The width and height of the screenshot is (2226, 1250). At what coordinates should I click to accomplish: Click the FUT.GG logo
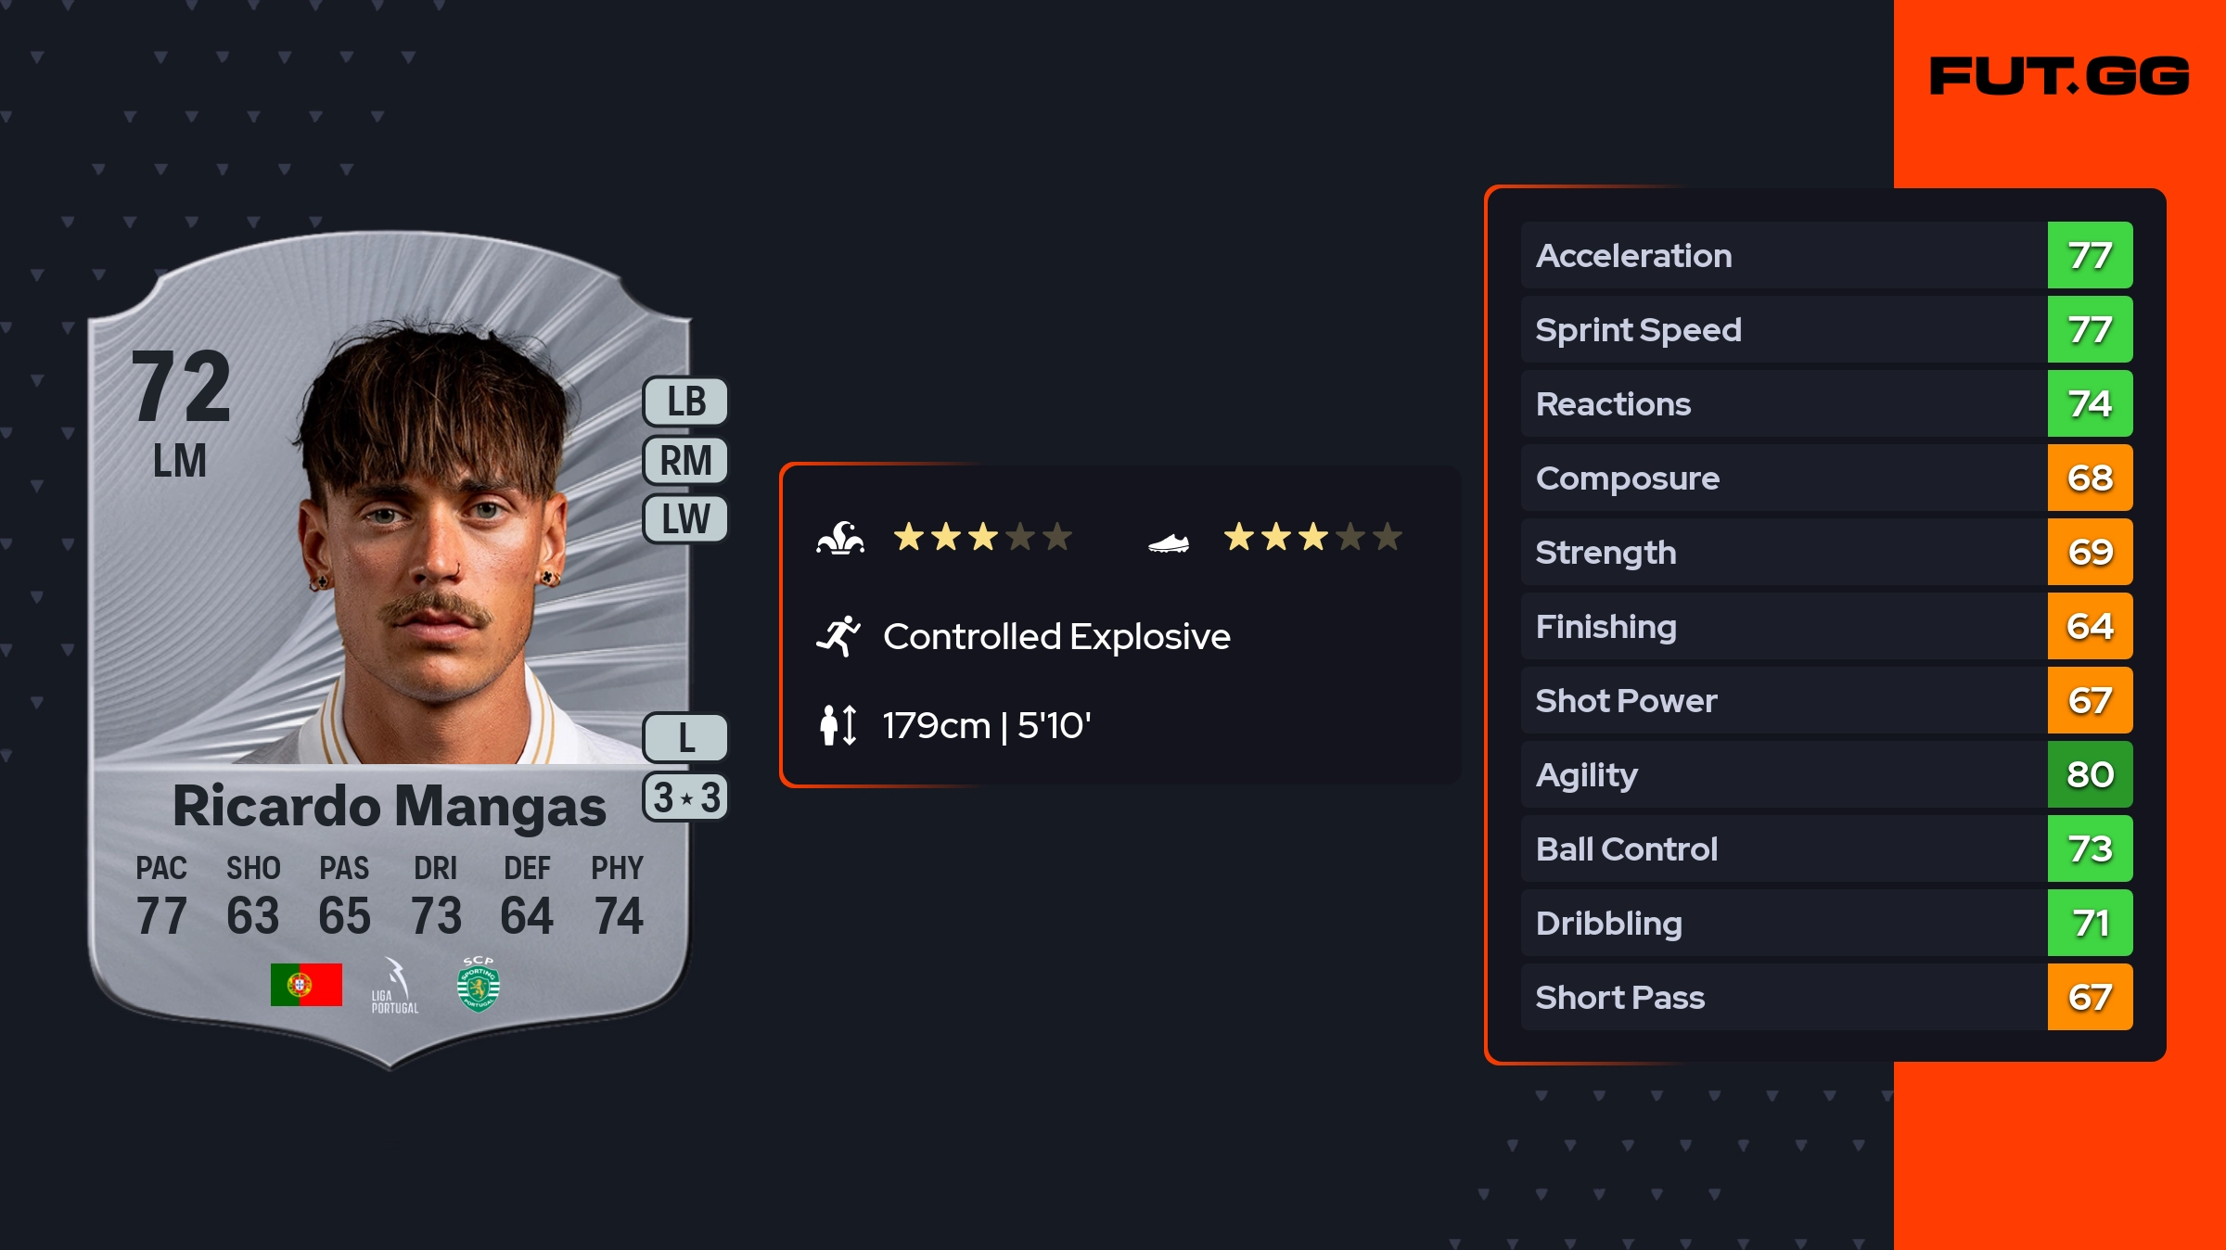2059,76
